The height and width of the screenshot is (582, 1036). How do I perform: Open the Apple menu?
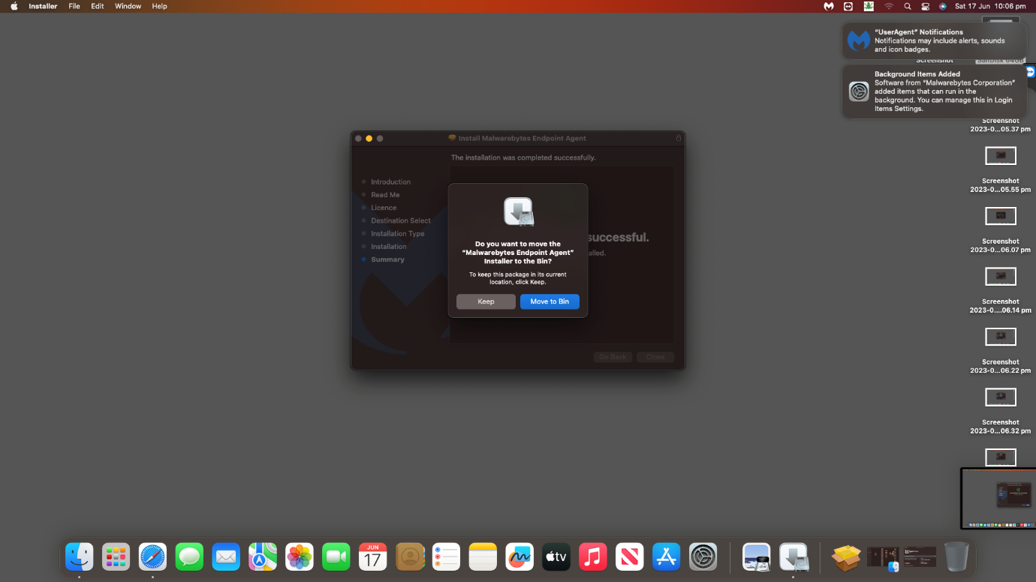[x=14, y=6]
